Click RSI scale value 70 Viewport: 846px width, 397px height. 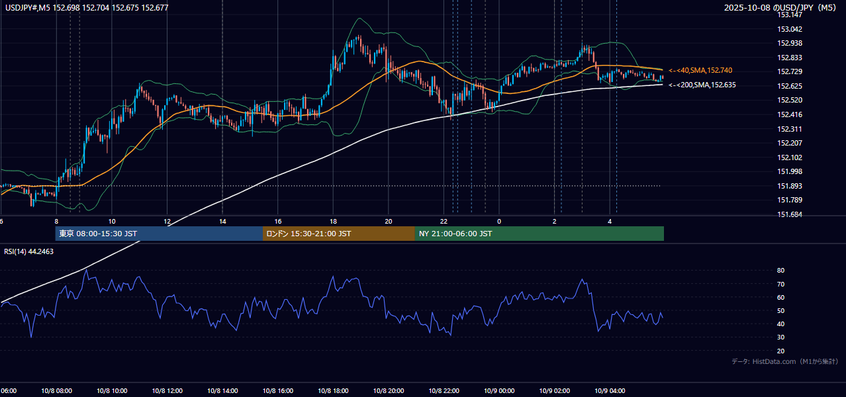[781, 284]
